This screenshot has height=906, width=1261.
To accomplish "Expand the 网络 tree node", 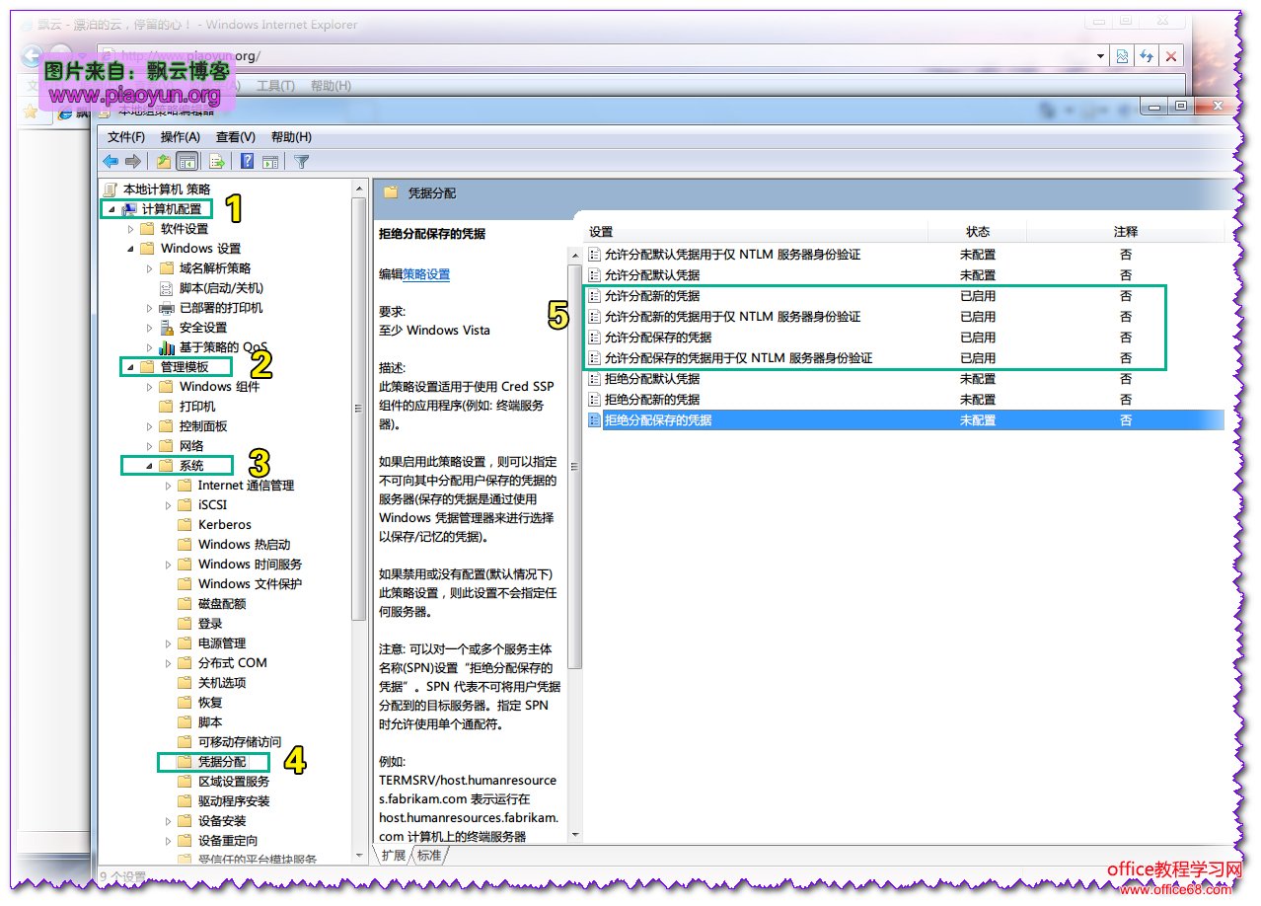I will coord(149,446).
